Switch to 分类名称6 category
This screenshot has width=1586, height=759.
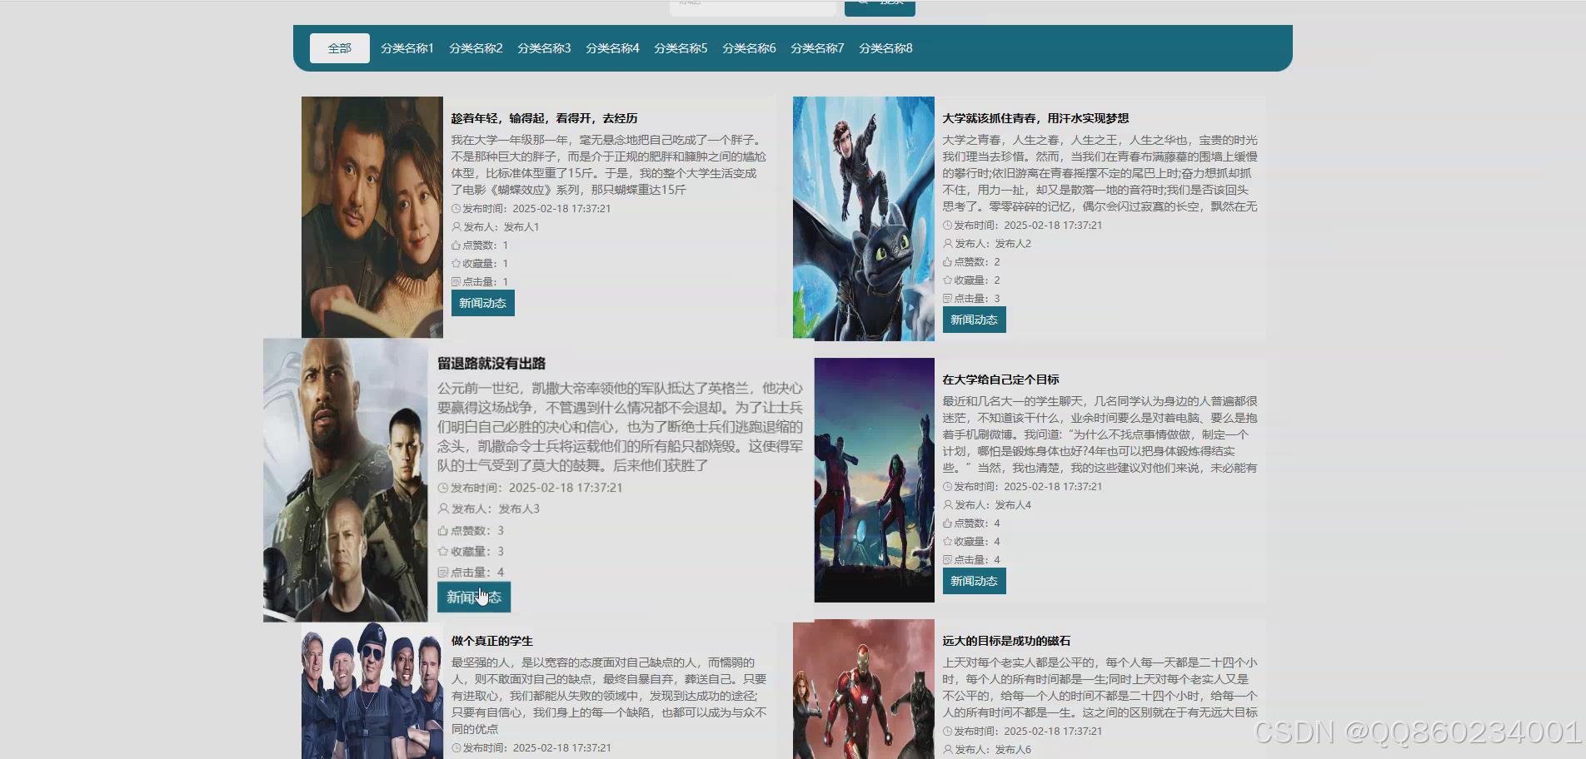pyautogui.click(x=749, y=48)
